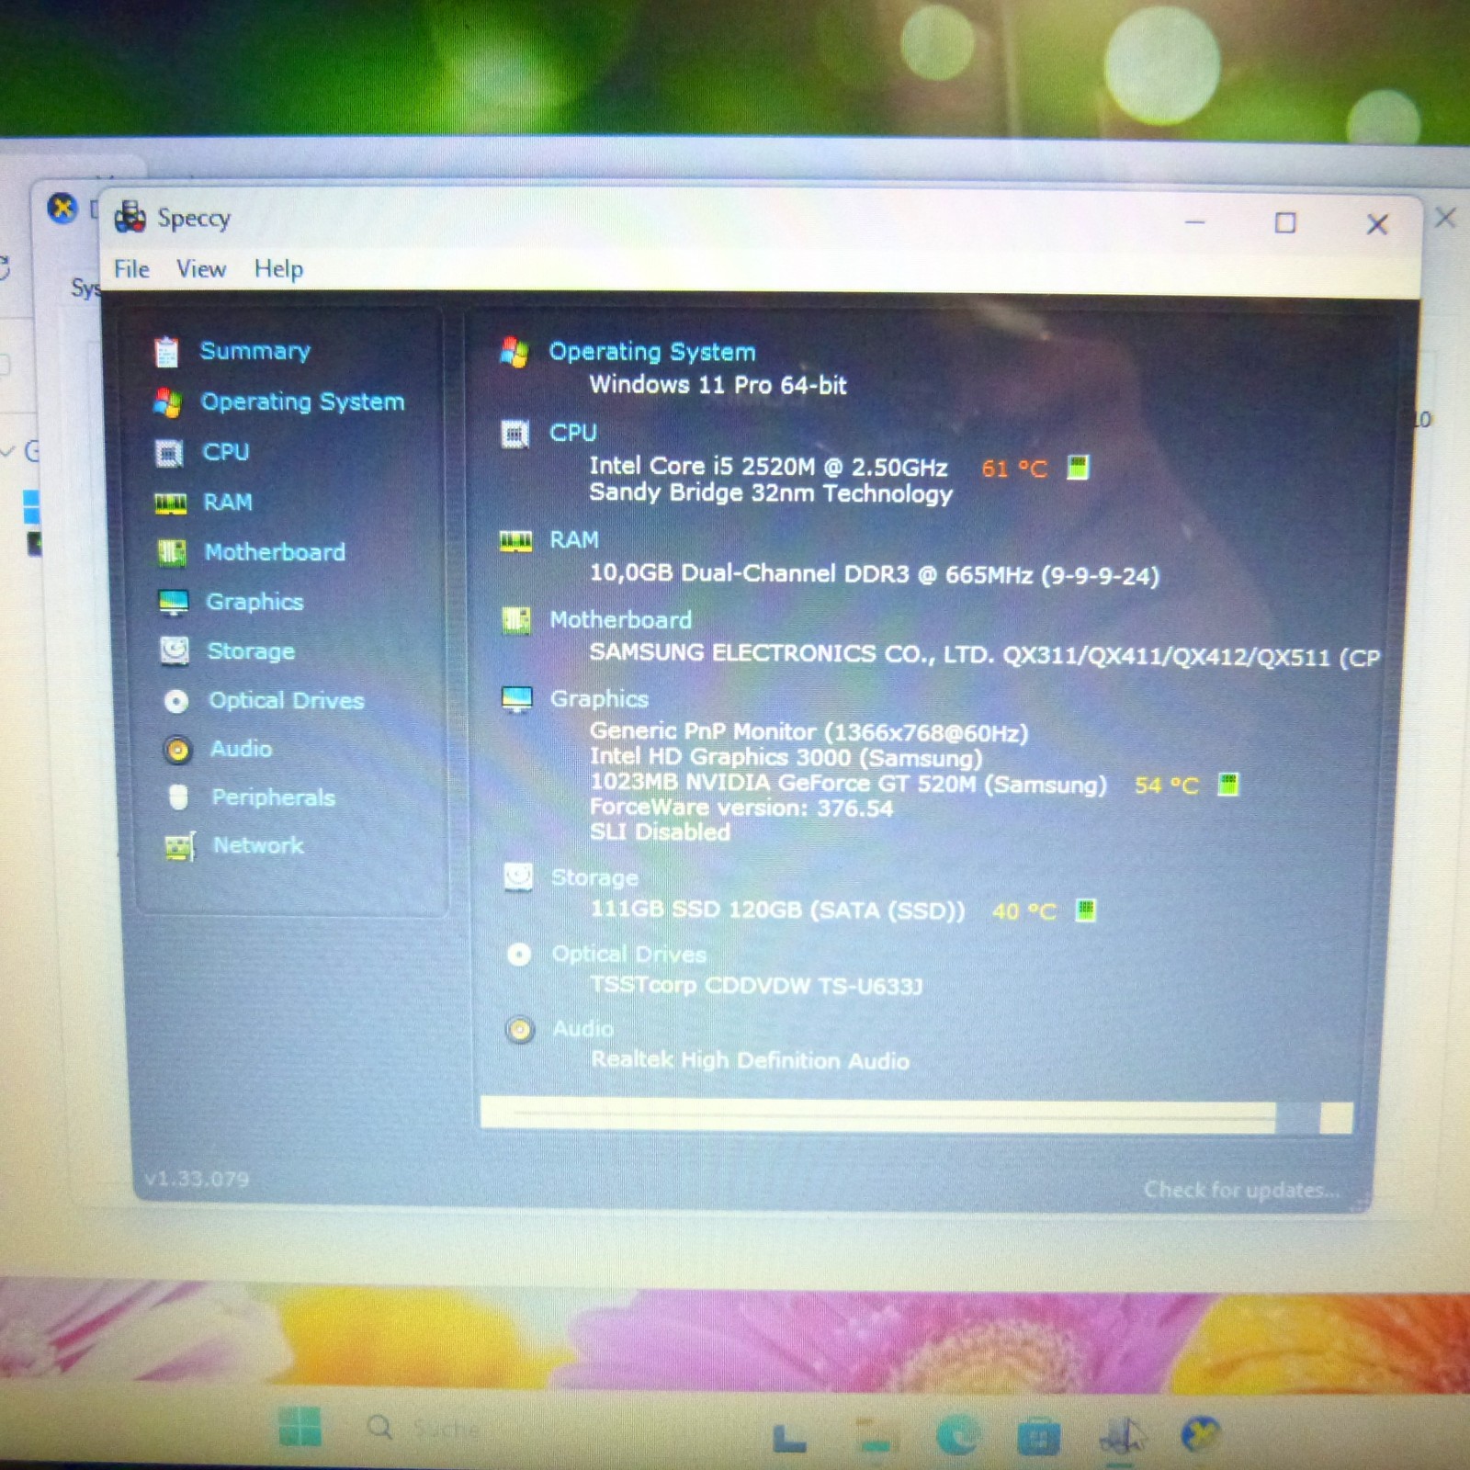Viewport: 1470px width, 1470px height.
Task: Click the sidebar Operating System flag icon
Action: tap(167, 401)
